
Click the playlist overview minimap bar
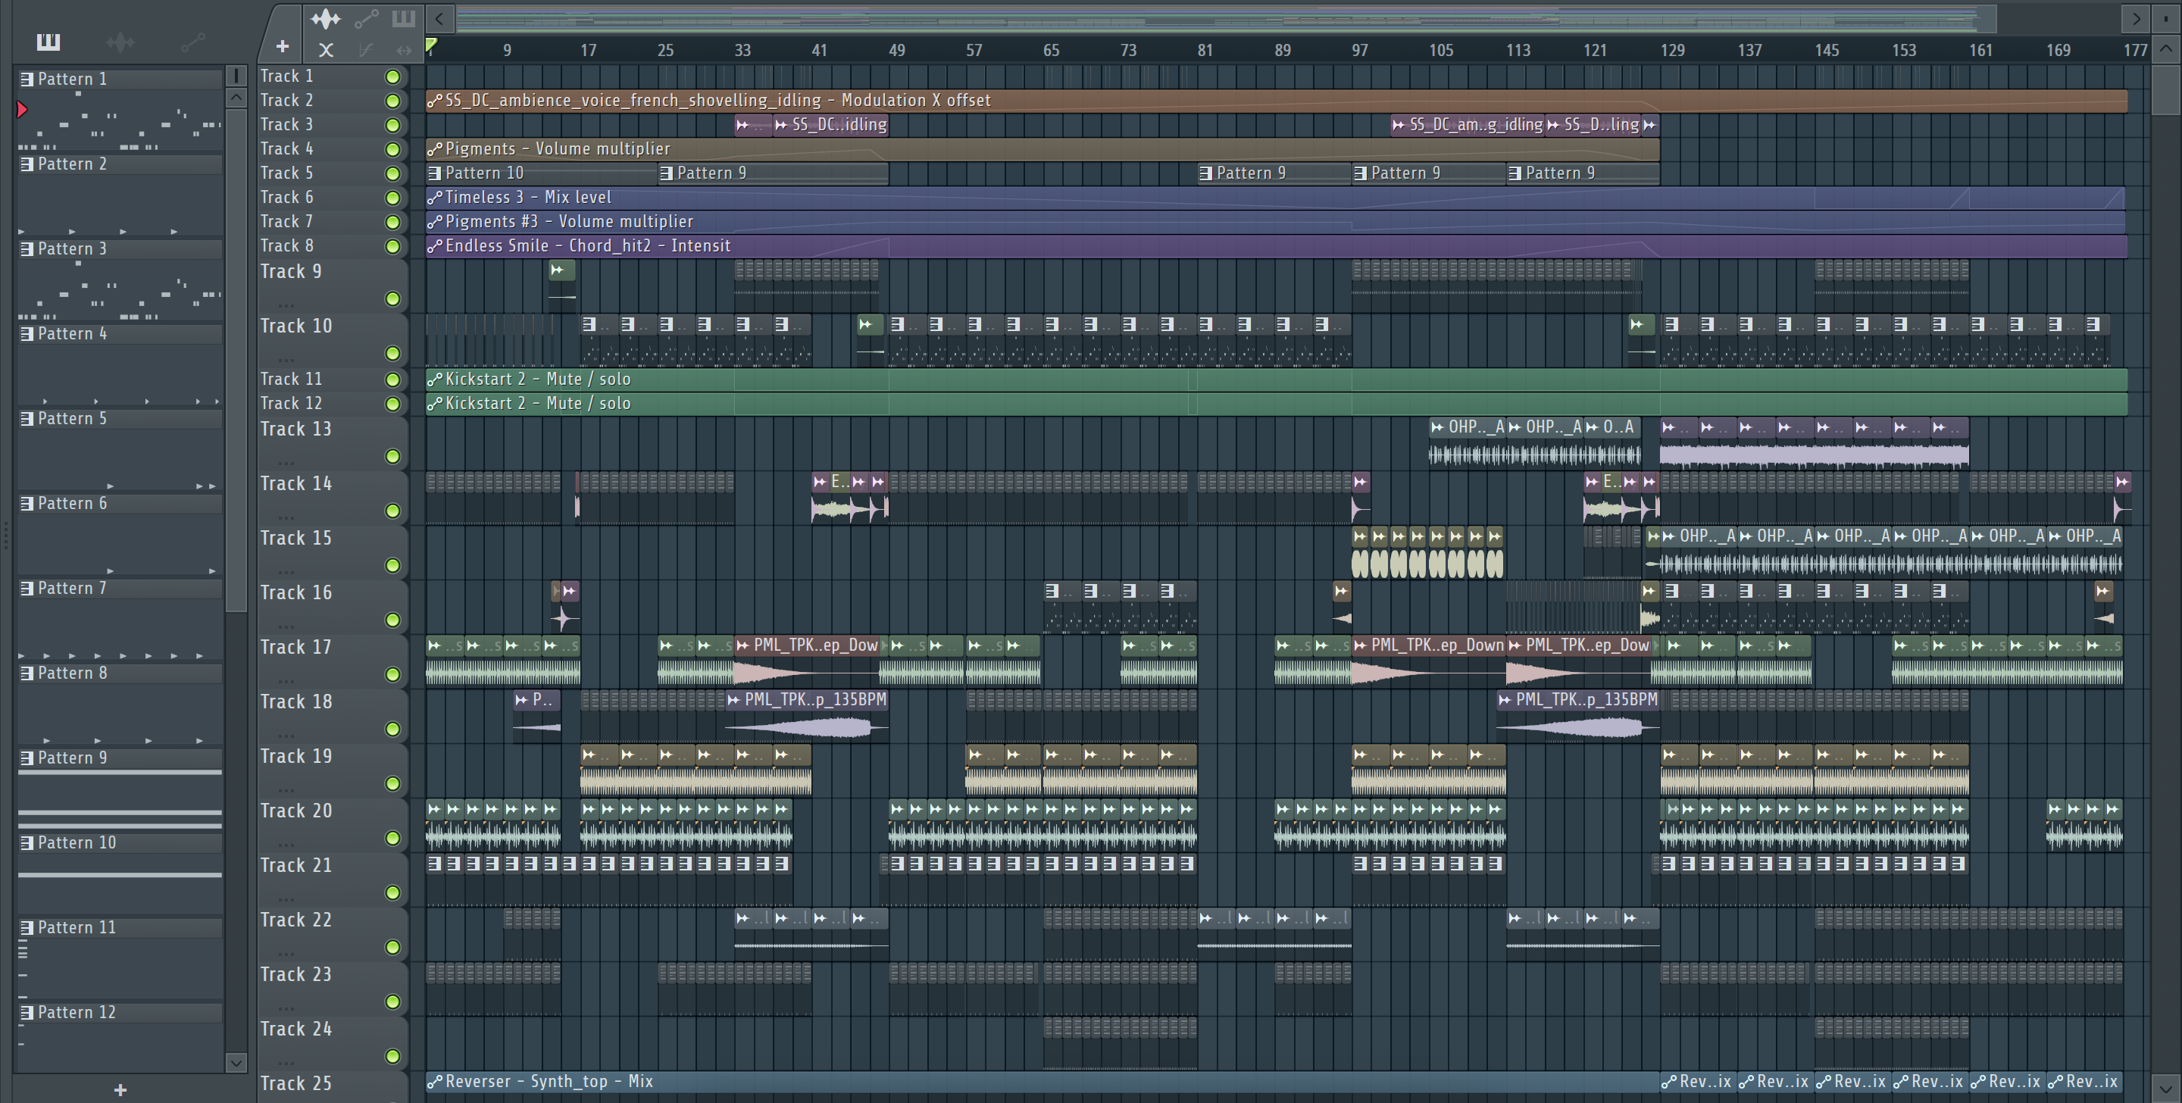pos(1226,17)
